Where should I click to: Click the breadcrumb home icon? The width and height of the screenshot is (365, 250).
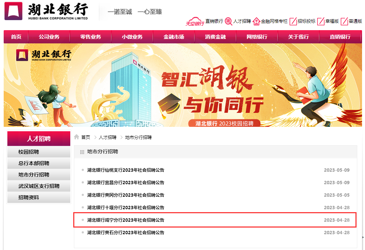click(77, 137)
